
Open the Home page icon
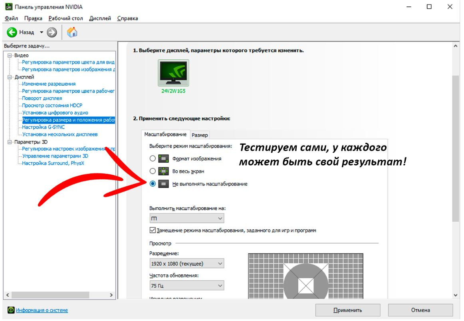(72, 32)
